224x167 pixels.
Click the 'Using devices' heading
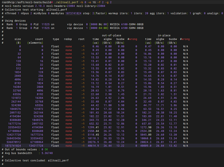pos(15,21)
